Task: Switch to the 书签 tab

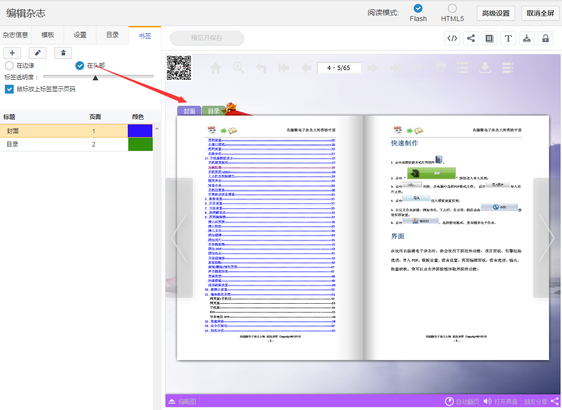Action: [x=145, y=35]
